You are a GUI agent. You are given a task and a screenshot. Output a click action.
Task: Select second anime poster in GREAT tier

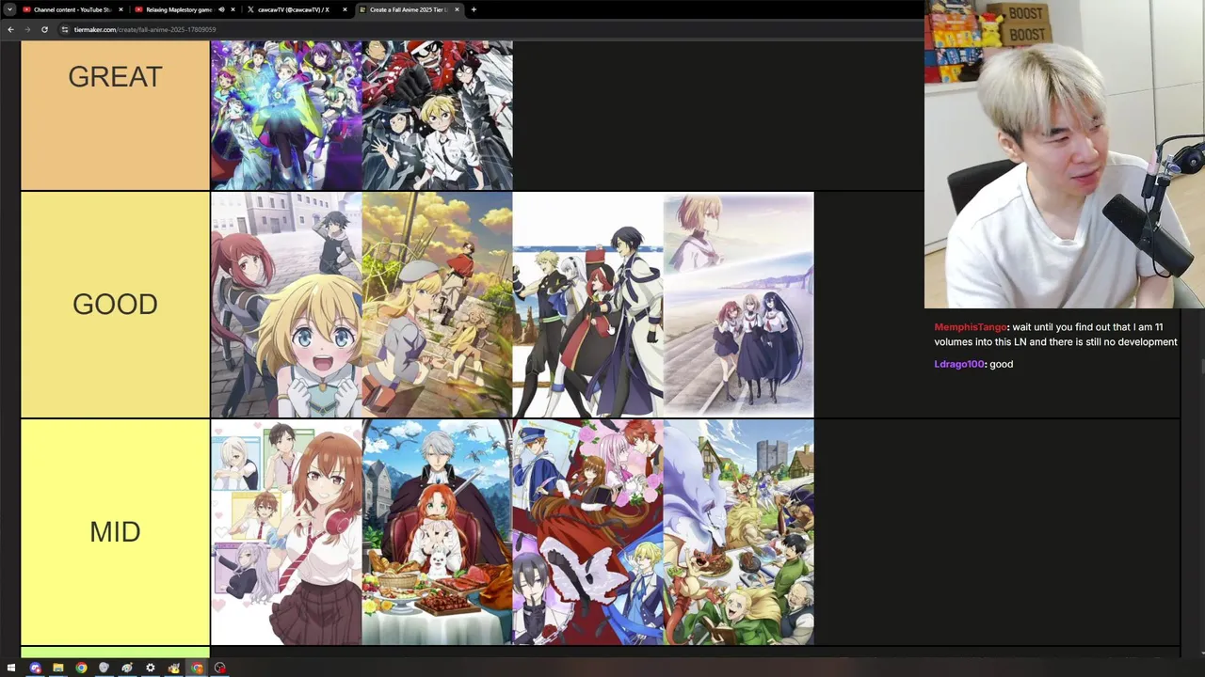438,115
